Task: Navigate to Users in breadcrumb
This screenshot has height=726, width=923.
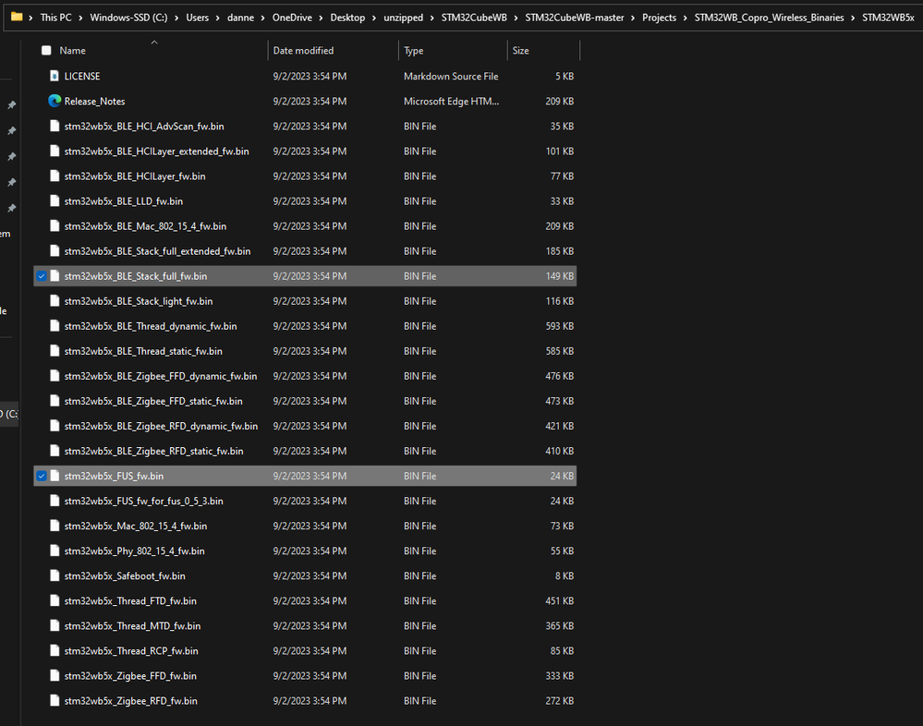Action: [197, 18]
